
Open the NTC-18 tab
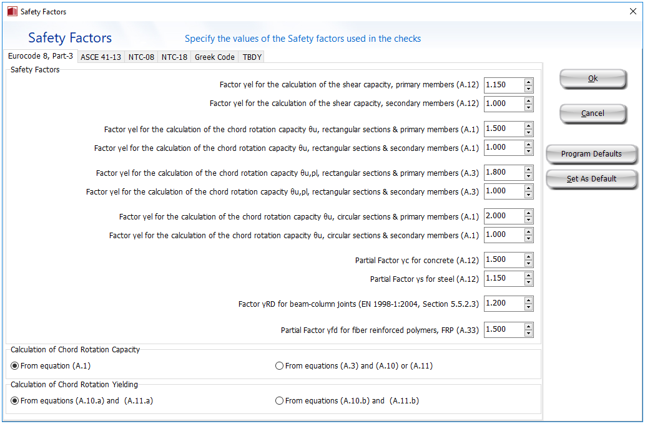[174, 57]
